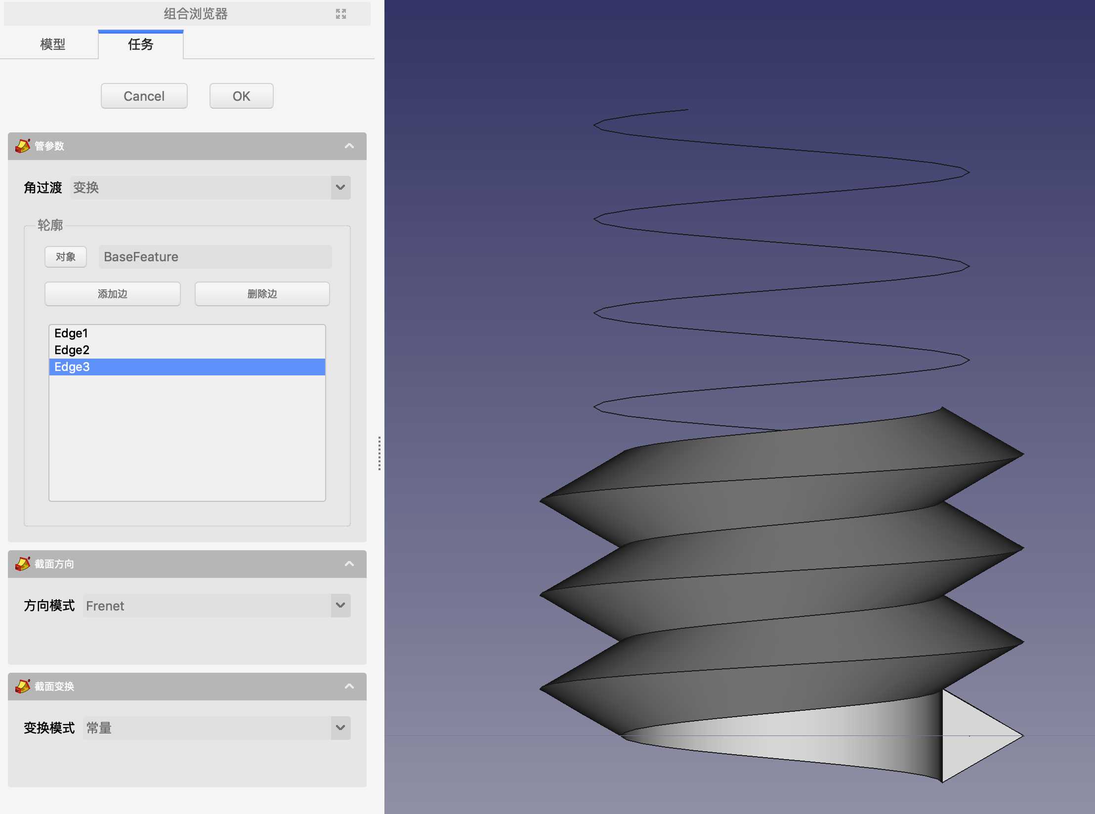Click the 管参数 section icon
The width and height of the screenshot is (1095, 814).
[x=21, y=145]
